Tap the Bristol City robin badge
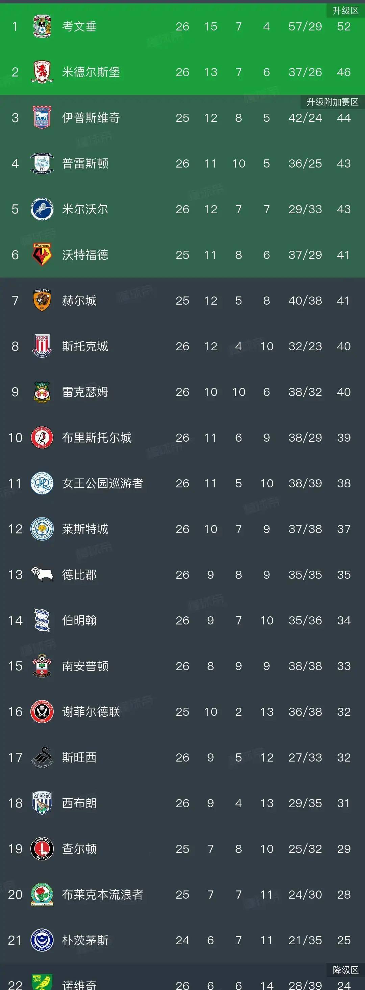365x990 pixels. (42, 437)
